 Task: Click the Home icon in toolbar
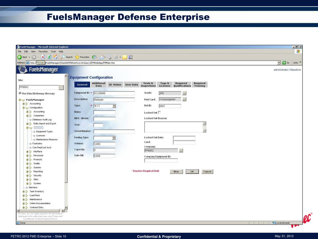56,57
